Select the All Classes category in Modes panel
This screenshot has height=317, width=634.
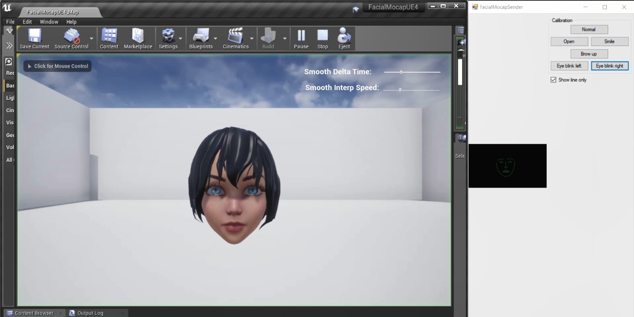tap(9, 160)
